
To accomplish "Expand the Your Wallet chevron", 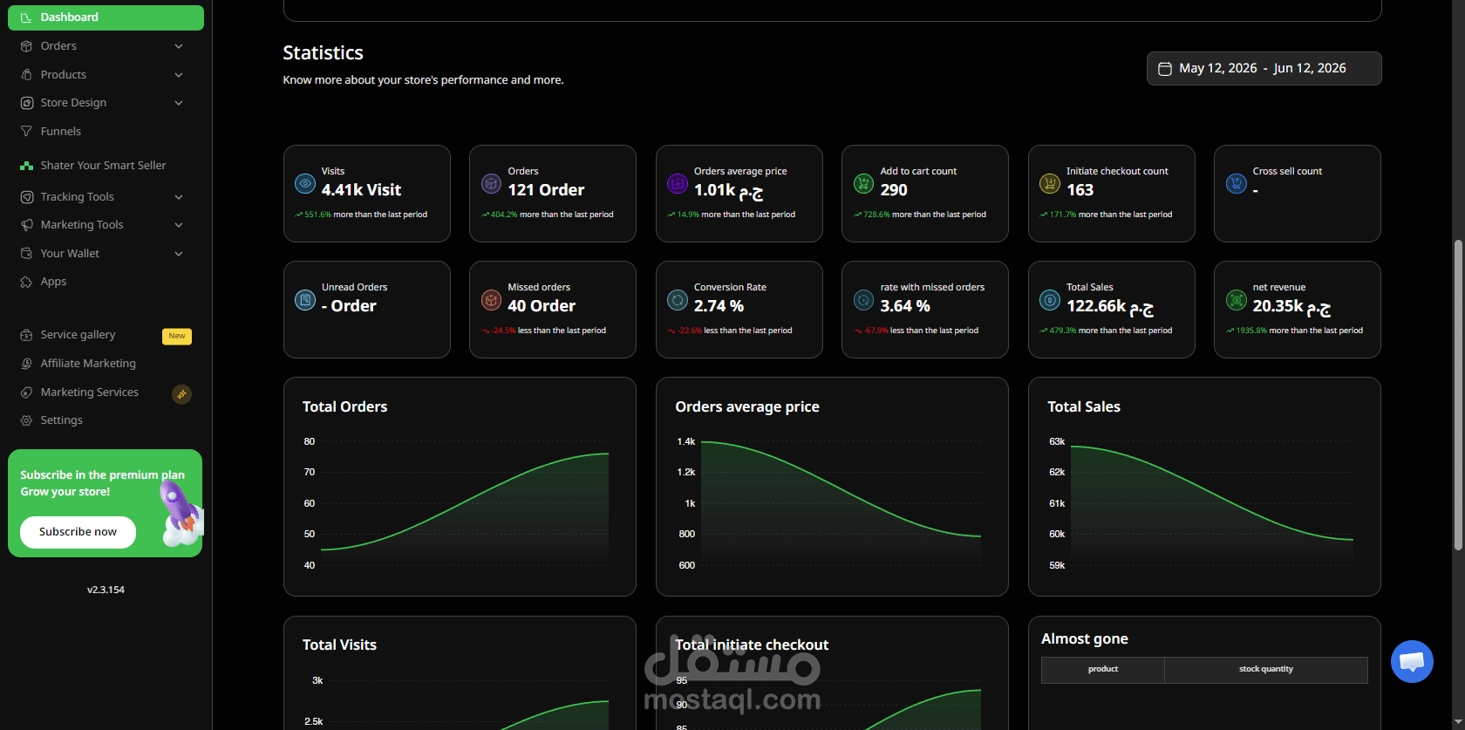I will tap(179, 254).
